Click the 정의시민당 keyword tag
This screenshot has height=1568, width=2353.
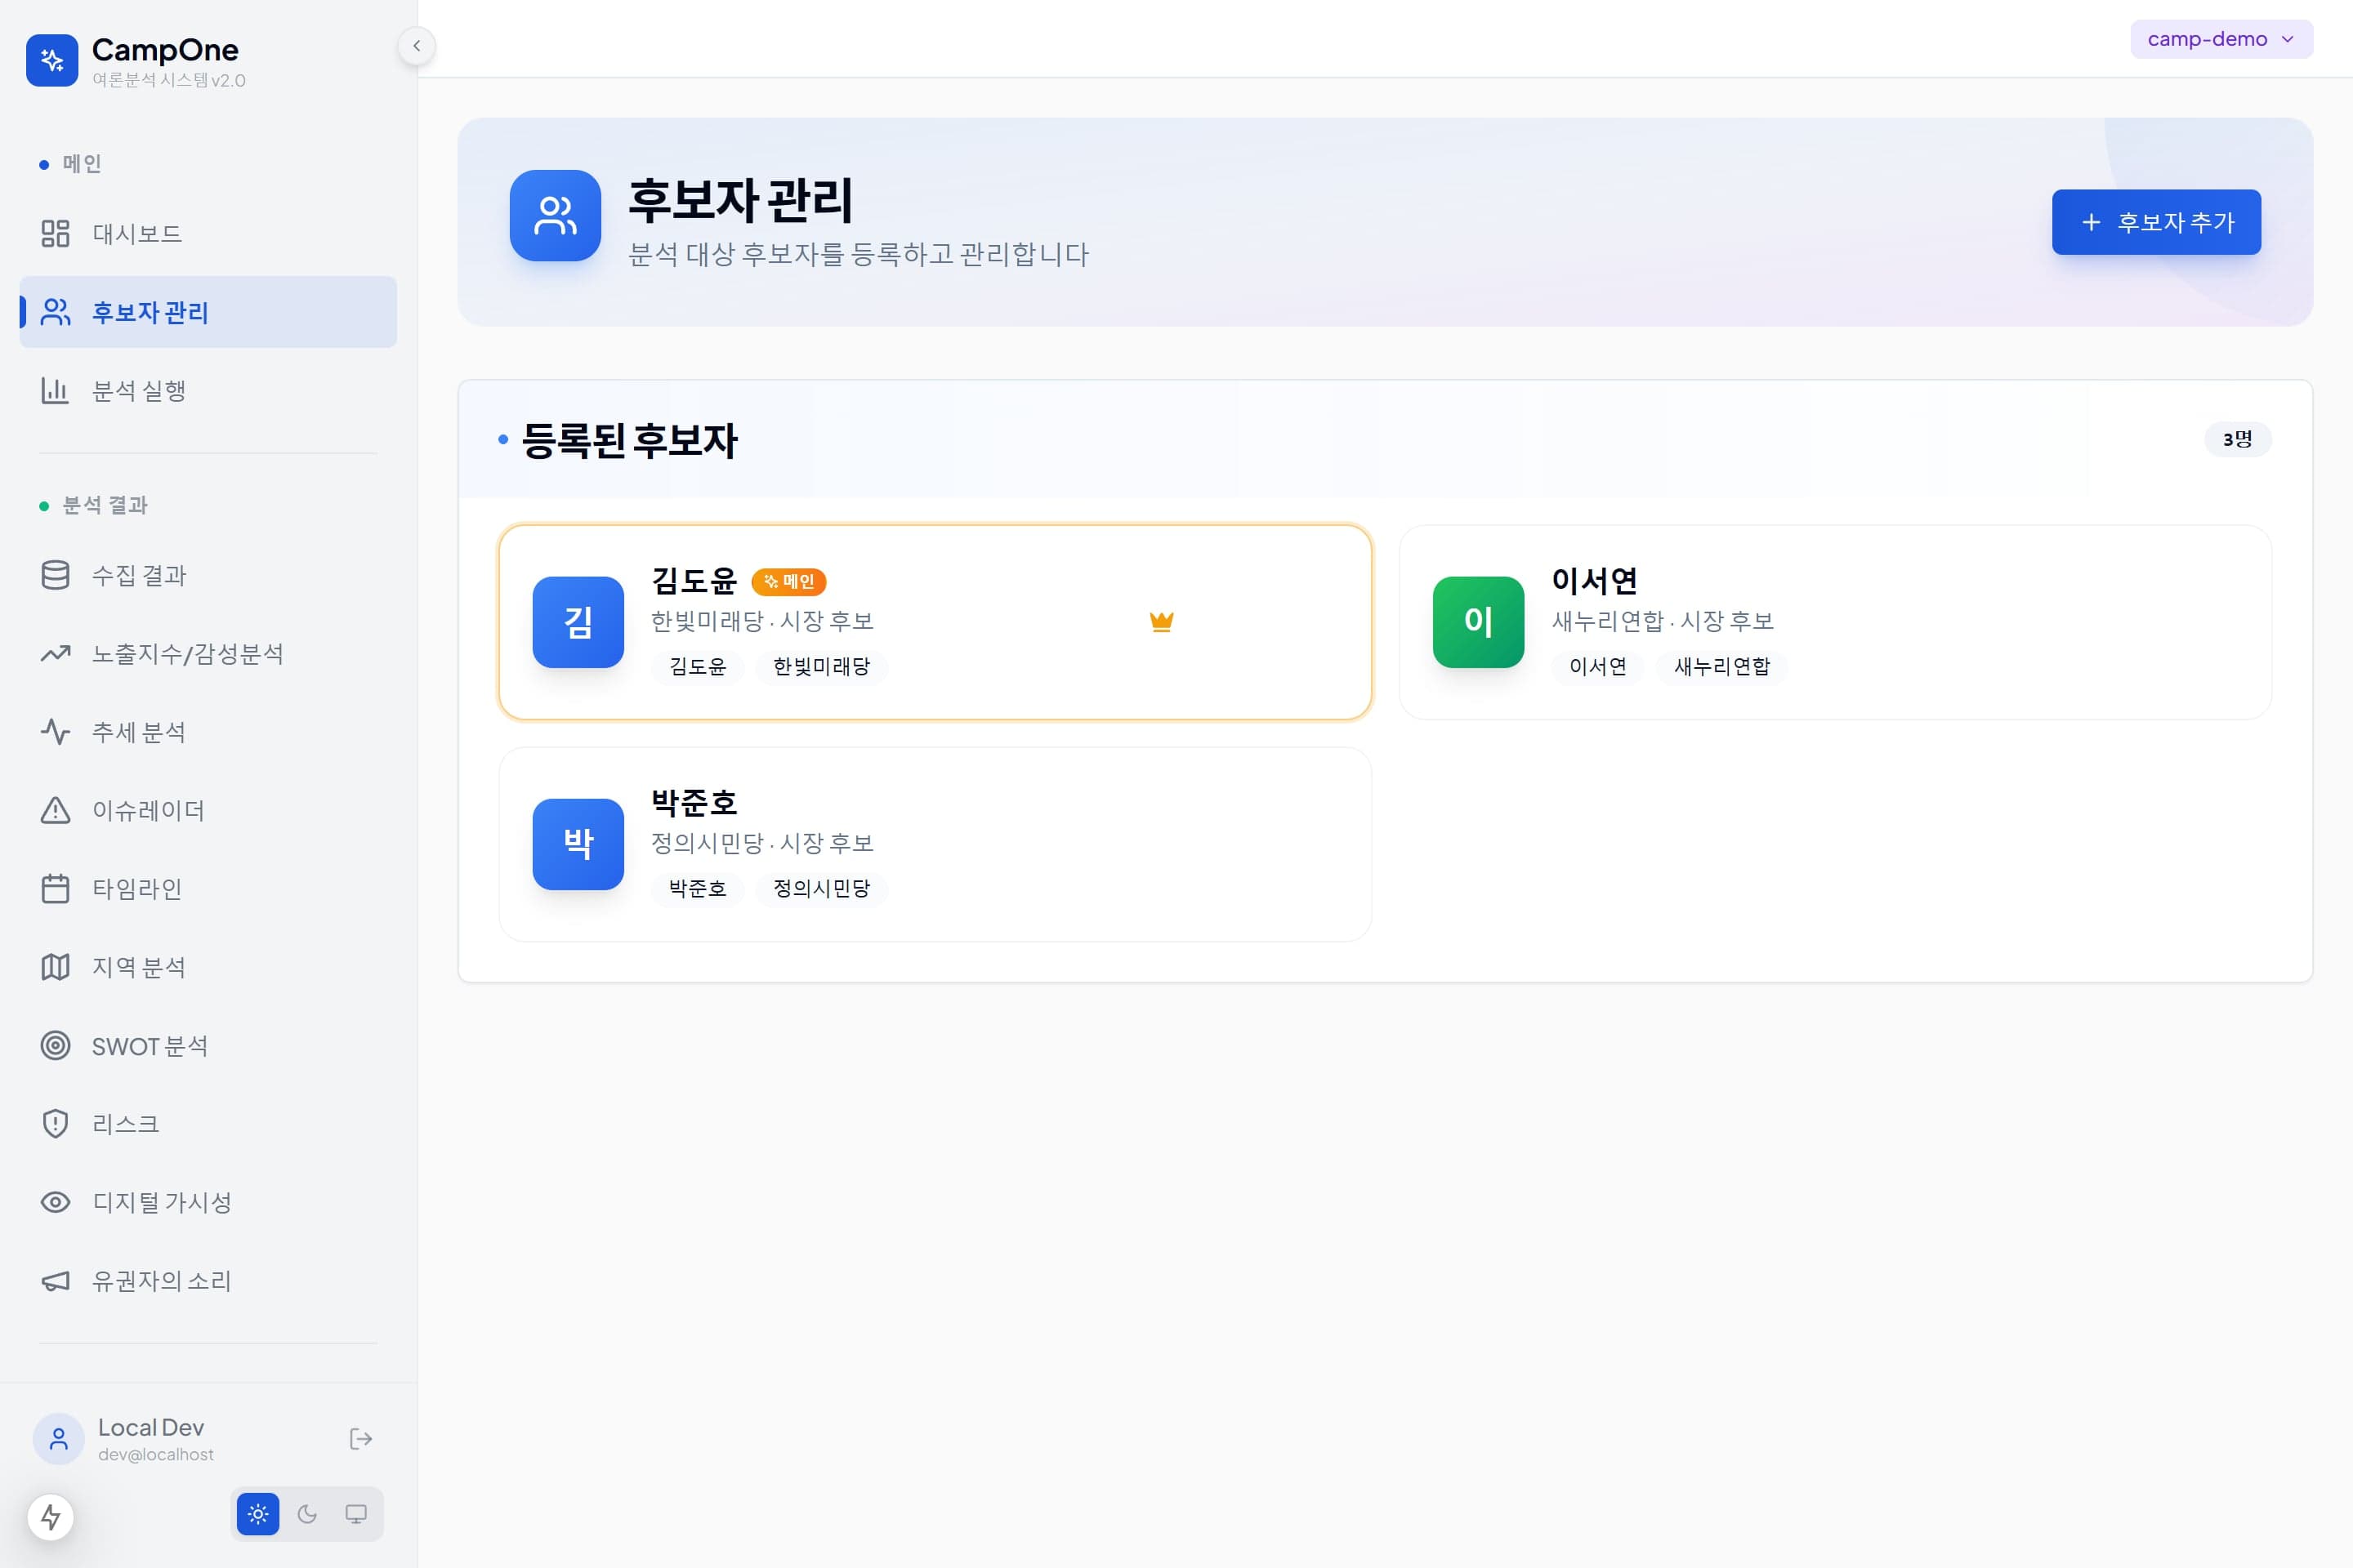821,888
